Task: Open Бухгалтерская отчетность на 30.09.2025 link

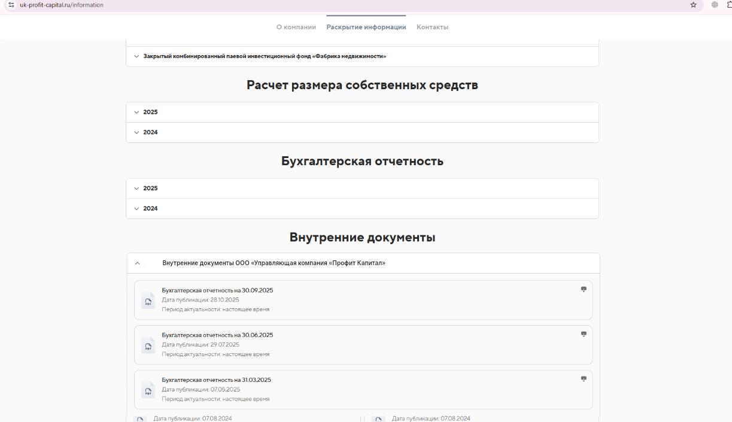Action: pos(217,290)
